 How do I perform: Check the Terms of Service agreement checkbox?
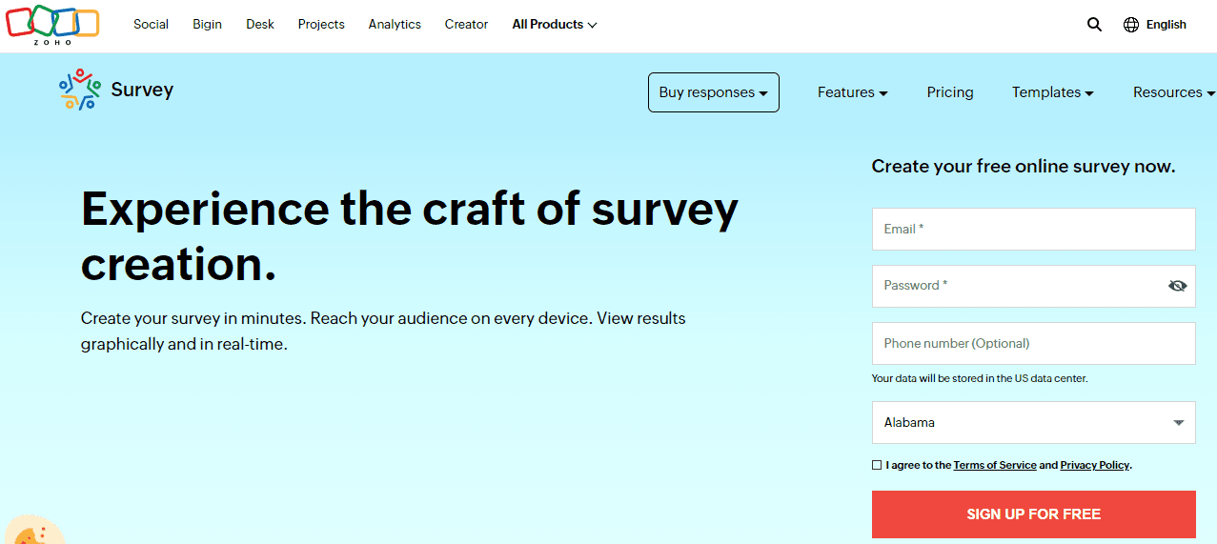877,465
